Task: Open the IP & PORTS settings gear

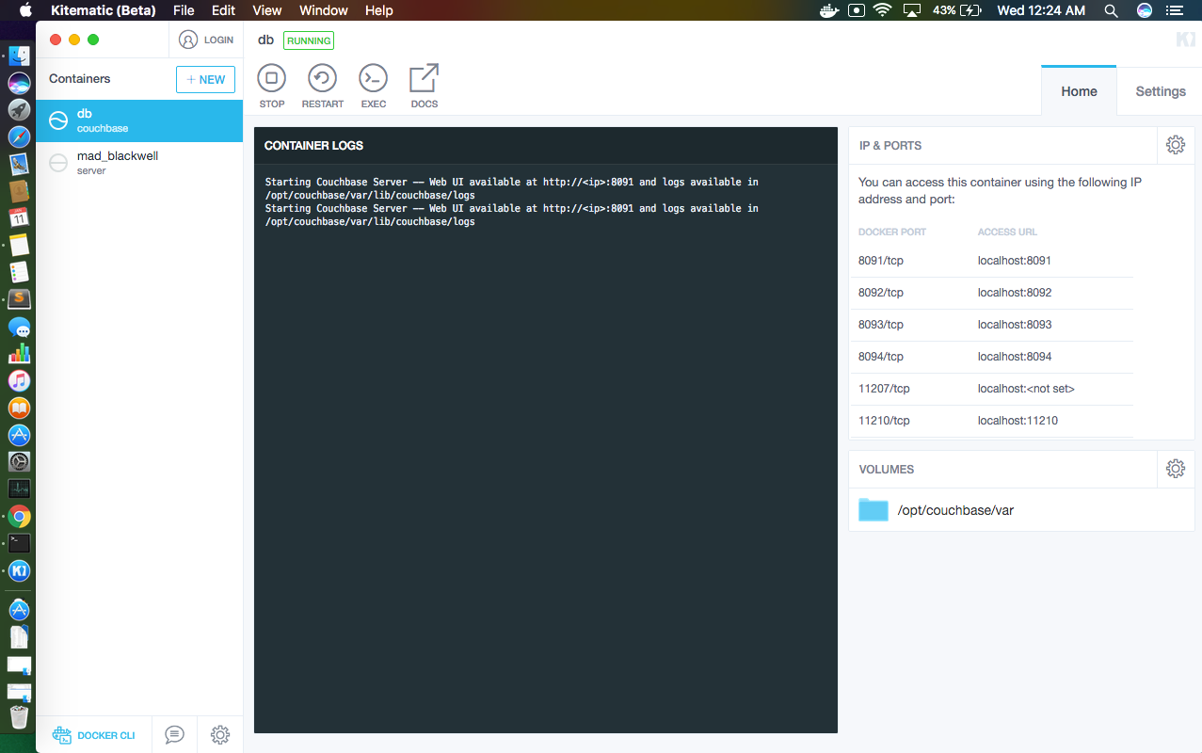Action: tap(1175, 145)
